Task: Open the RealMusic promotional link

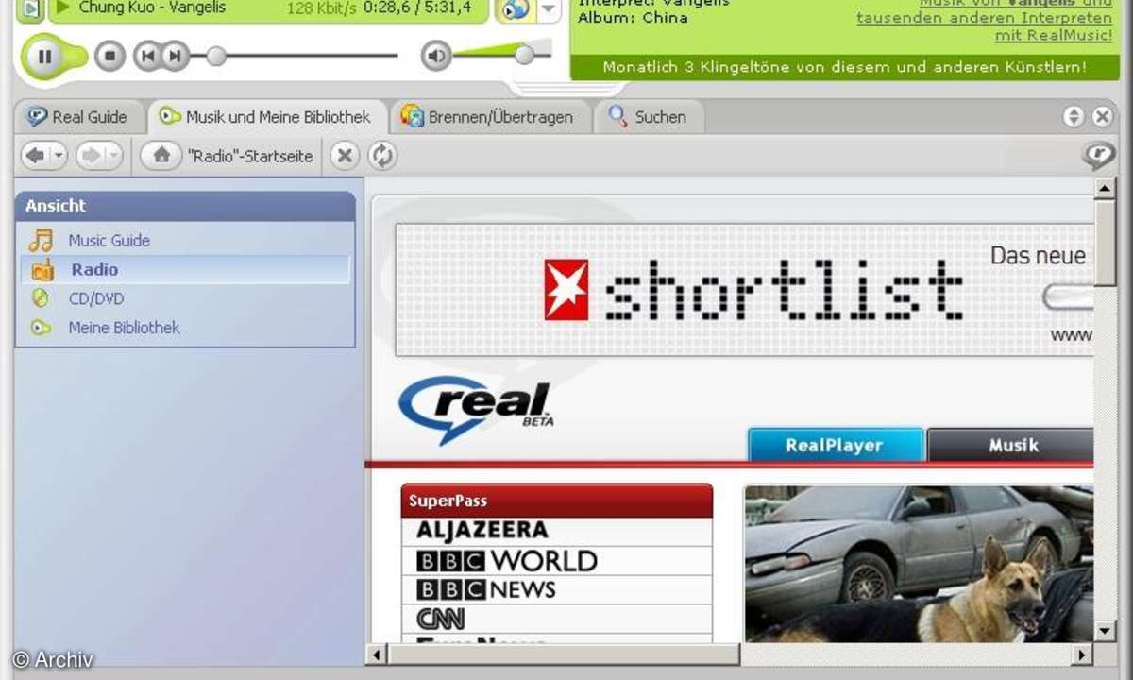Action: (x=985, y=19)
